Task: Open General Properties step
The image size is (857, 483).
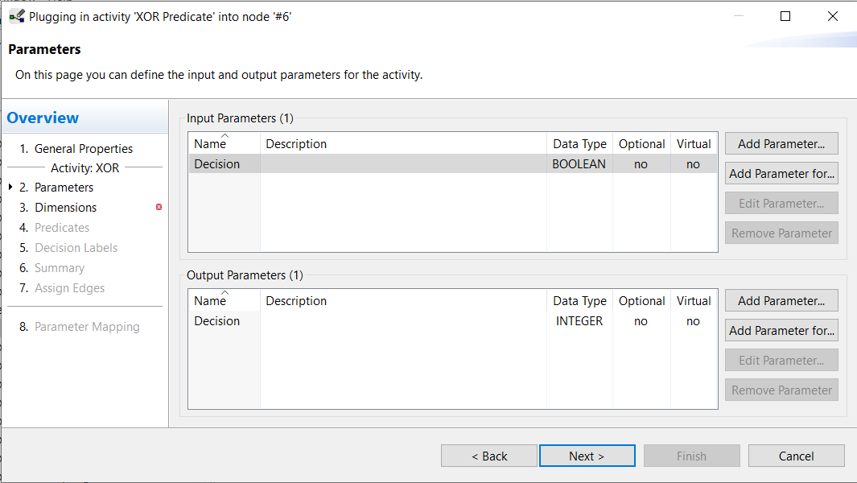Action: 84,149
